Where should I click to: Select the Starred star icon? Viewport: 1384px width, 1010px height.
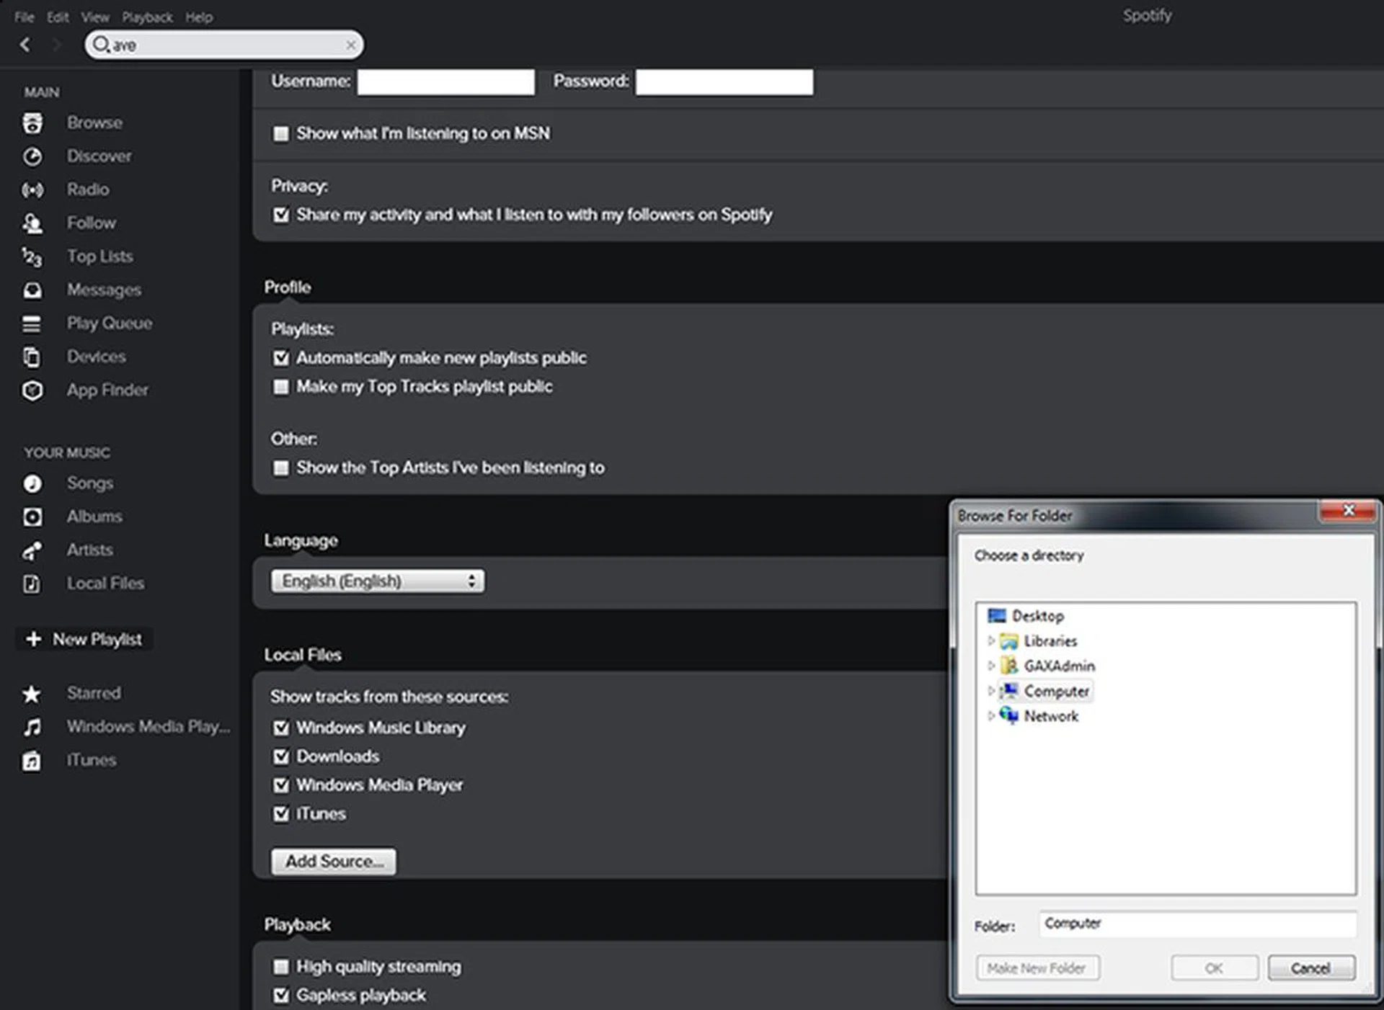(x=32, y=694)
